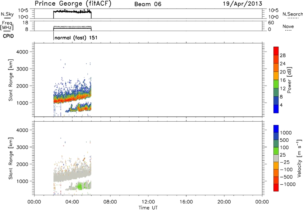Viewport: 303px width, 210px height.
Task: Click the date '19/Apr/2013'
Action: [242, 4]
